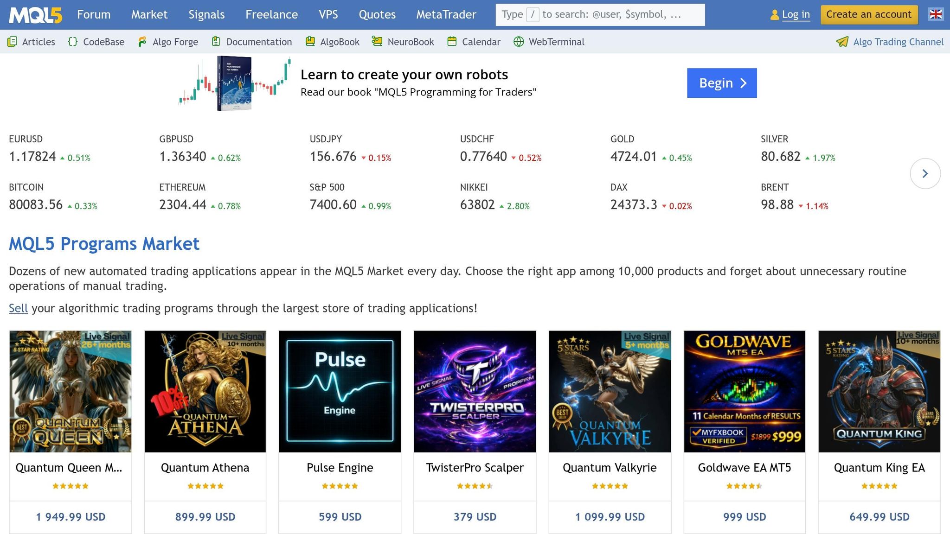Select VPS in the top navigation
The width and height of the screenshot is (950, 534).
click(x=328, y=14)
